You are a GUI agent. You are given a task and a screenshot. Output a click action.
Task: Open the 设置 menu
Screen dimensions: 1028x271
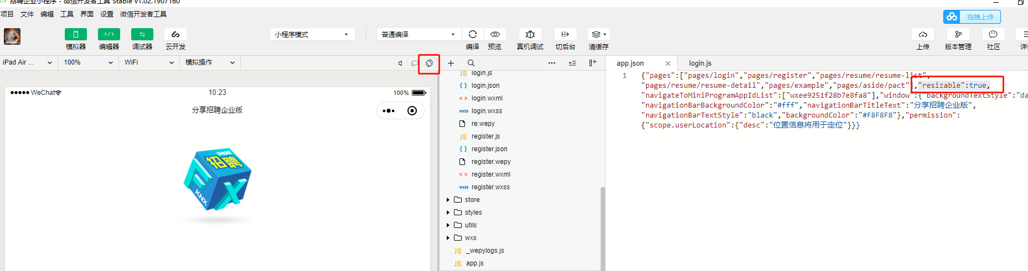[x=107, y=14]
